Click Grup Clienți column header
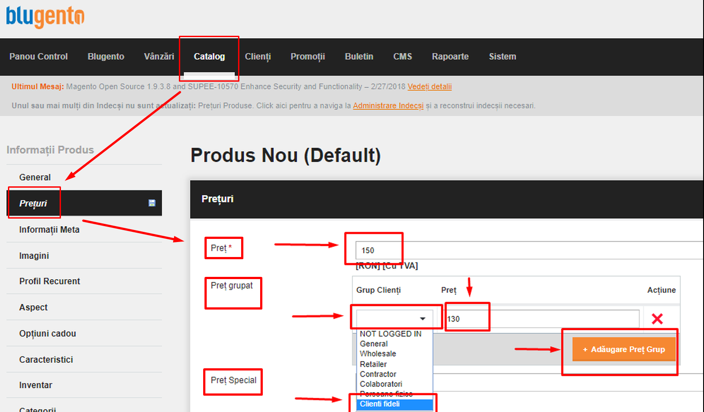 pyautogui.click(x=378, y=290)
